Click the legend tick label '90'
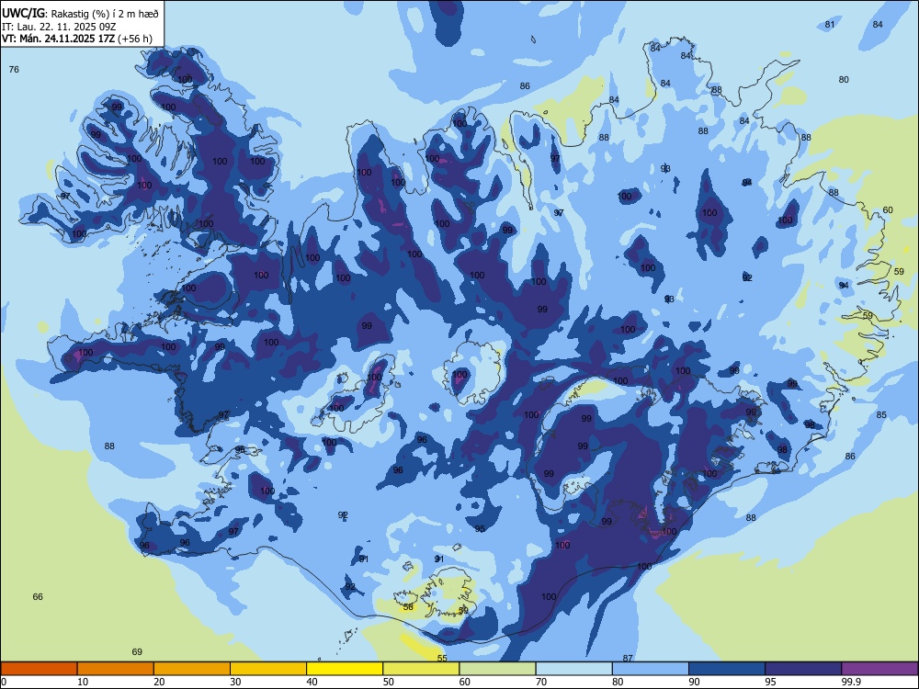The height and width of the screenshot is (689, 919). (x=695, y=682)
